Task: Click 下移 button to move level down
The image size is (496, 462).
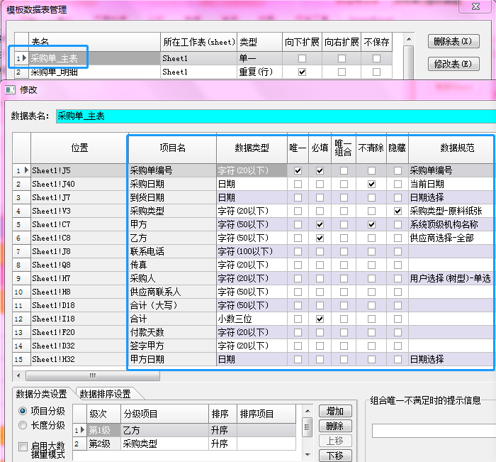Action: point(335,456)
